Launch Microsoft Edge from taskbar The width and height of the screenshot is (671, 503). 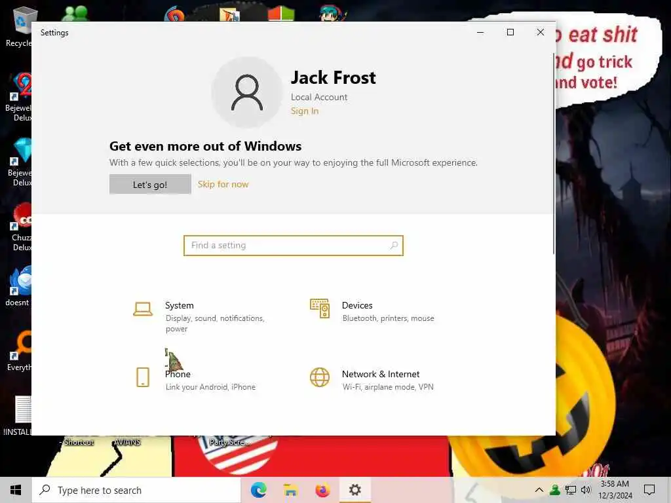(x=258, y=490)
